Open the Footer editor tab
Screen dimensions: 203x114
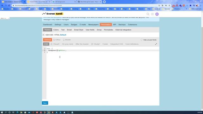(x=105, y=44)
